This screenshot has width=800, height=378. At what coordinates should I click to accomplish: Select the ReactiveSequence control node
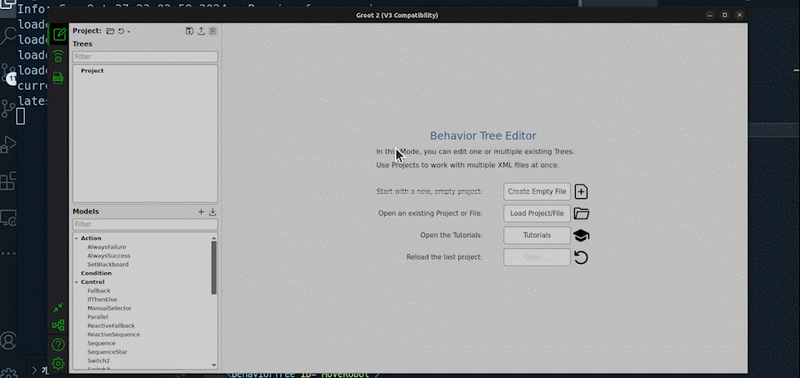coord(113,335)
